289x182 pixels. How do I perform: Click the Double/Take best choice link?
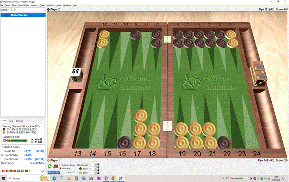37,163
